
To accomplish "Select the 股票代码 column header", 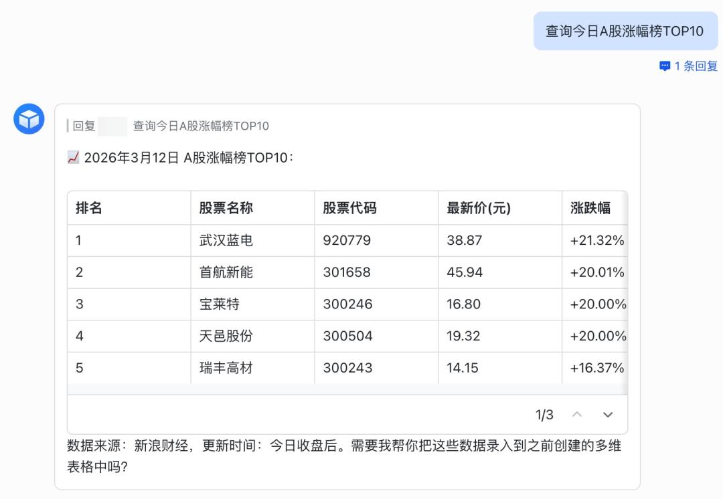I will [x=349, y=208].
